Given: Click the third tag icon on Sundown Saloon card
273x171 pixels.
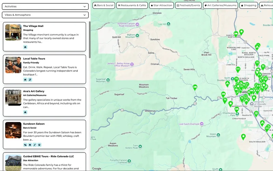Looking at the screenshot, I should (35, 145).
